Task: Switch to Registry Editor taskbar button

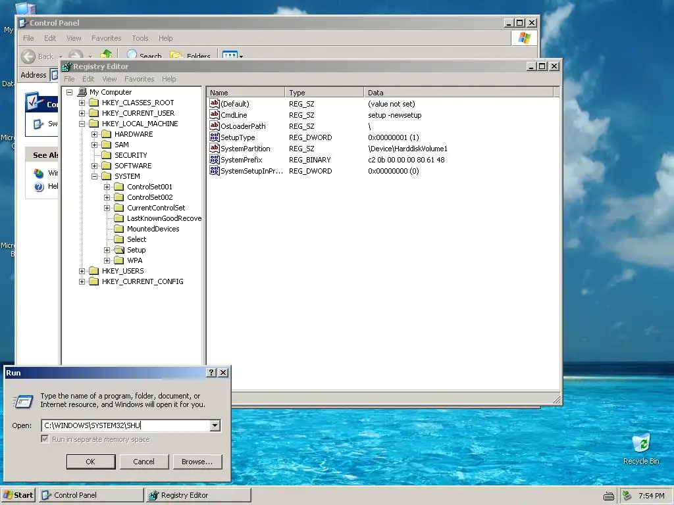Action: coord(198,495)
